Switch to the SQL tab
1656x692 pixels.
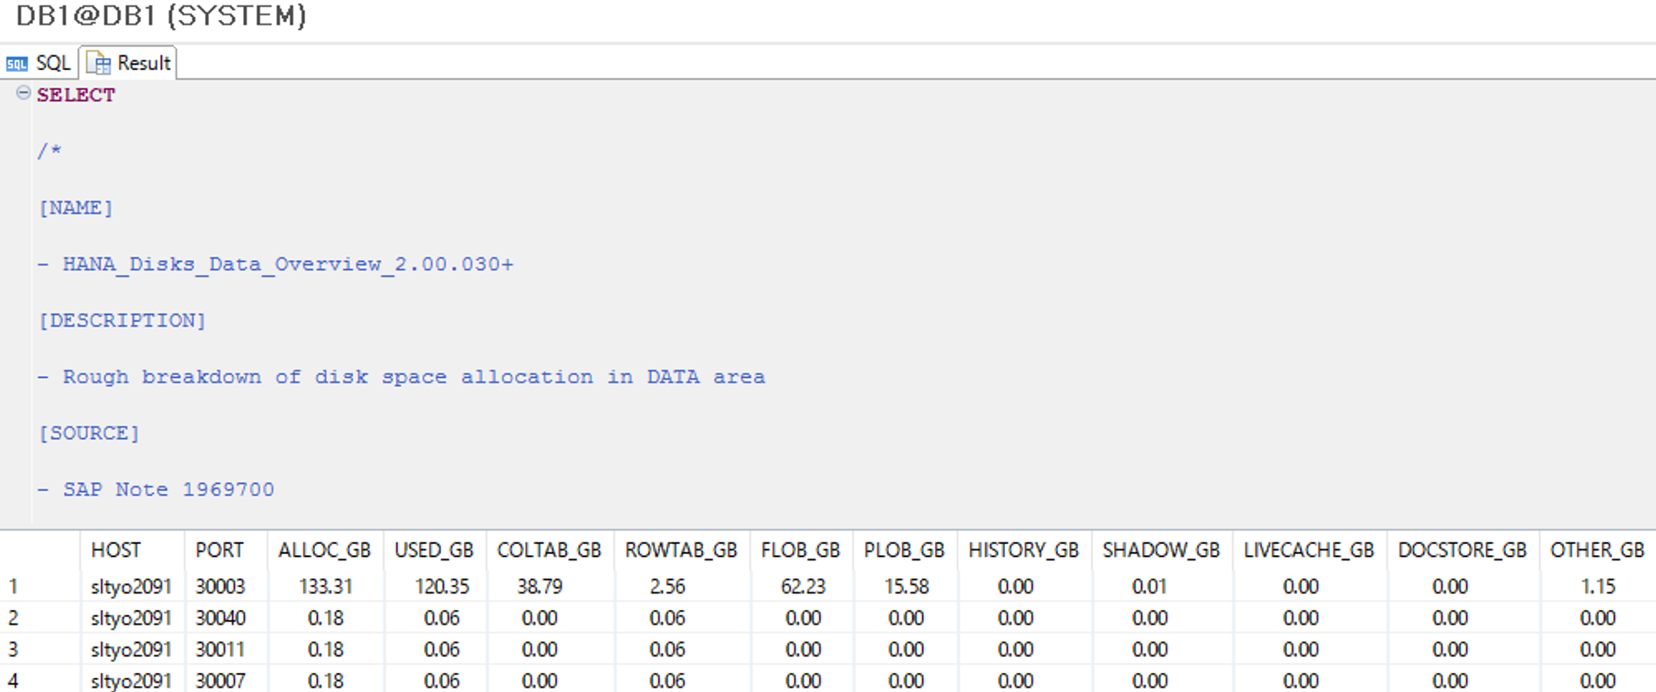(x=38, y=63)
